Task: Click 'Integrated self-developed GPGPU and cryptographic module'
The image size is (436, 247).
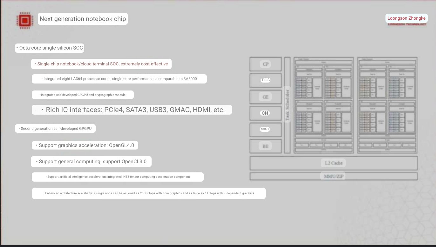Action: coord(83,95)
